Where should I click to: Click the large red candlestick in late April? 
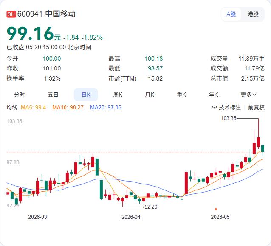point(186,183)
